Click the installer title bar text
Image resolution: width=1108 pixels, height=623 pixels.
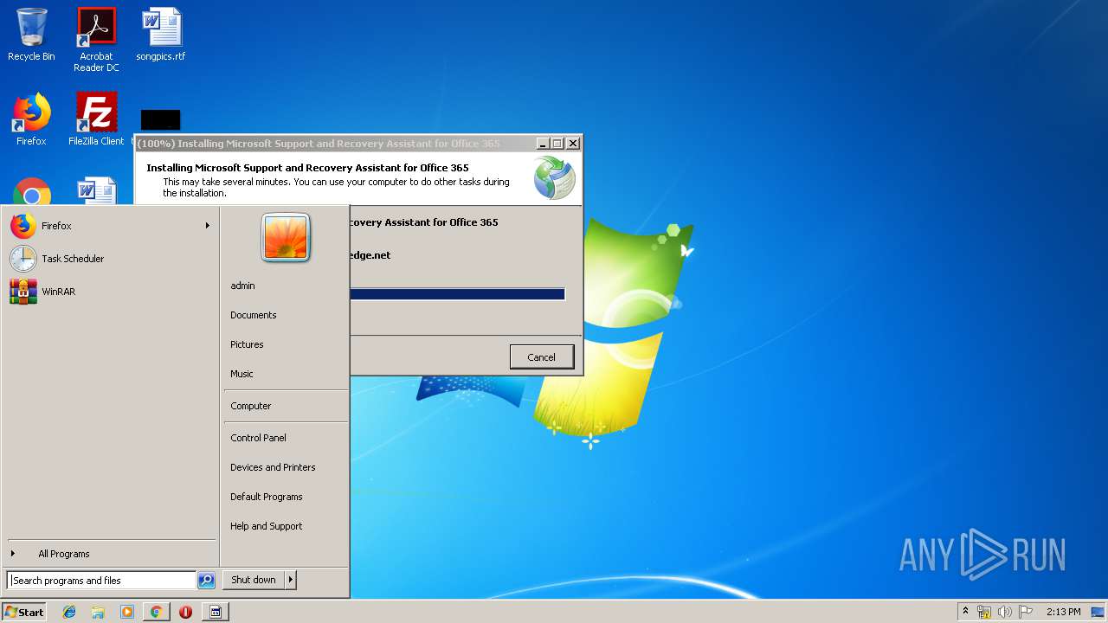(319, 144)
